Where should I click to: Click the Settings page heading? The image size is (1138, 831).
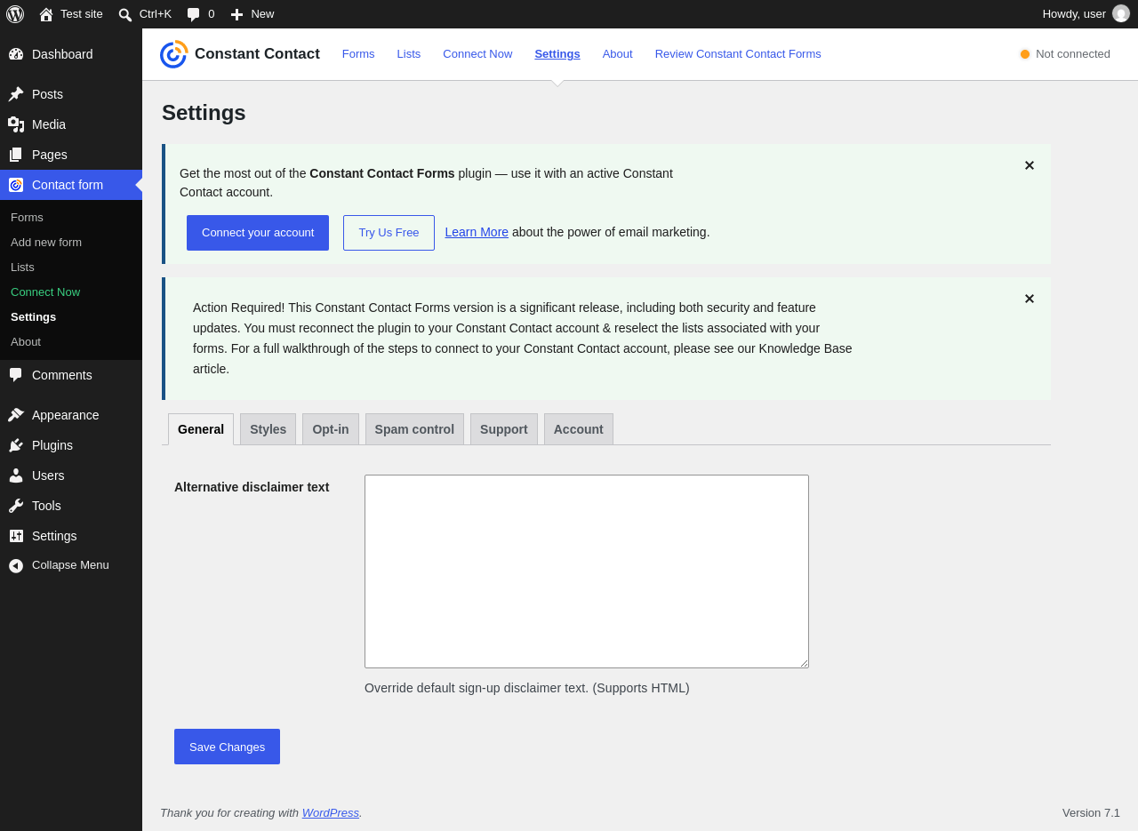tap(204, 113)
